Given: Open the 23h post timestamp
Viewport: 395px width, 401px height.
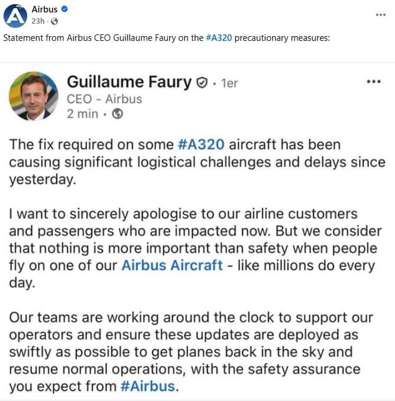Looking at the screenshot, I should point(38,21).
